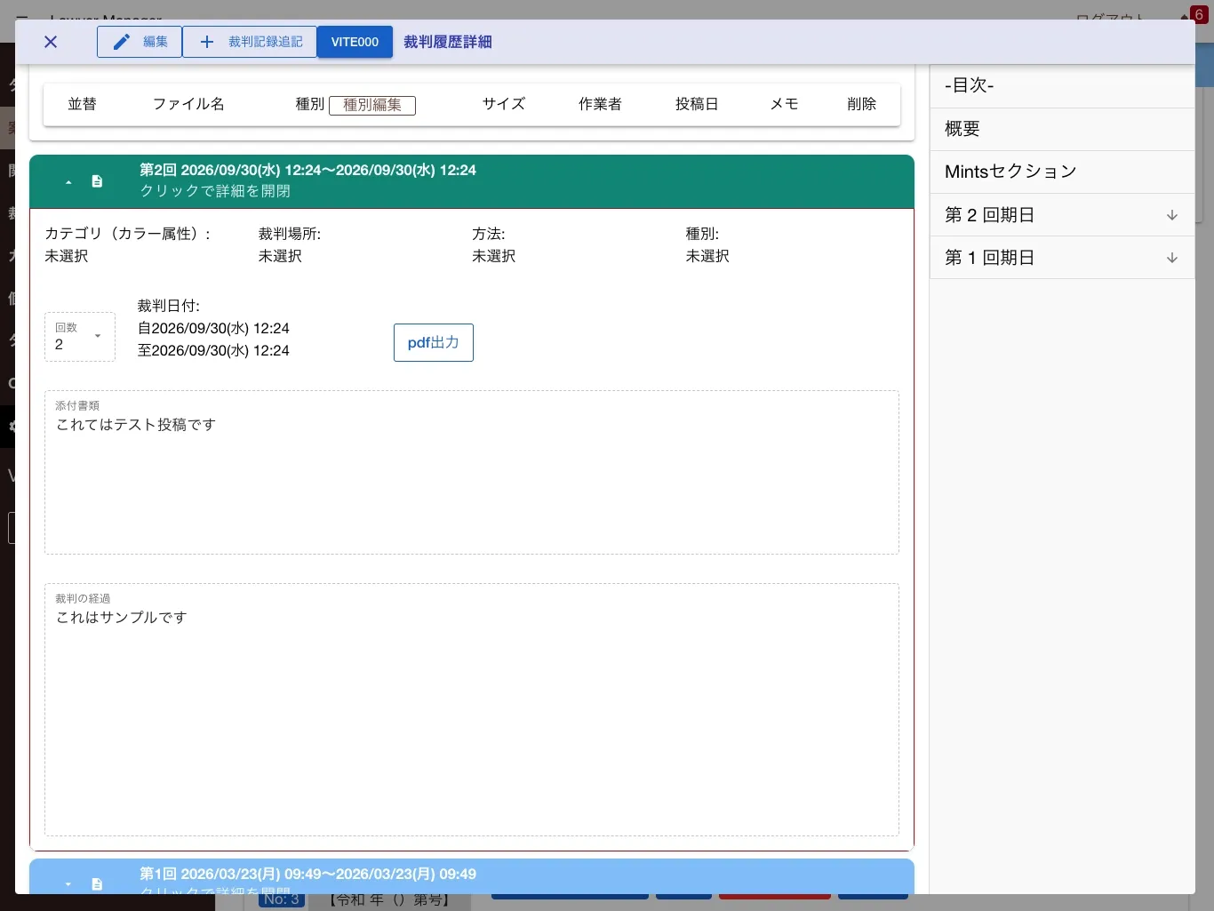Open 概要 in the table of contents
This screenshot has width=1214, height=911.
[1062, 129]
